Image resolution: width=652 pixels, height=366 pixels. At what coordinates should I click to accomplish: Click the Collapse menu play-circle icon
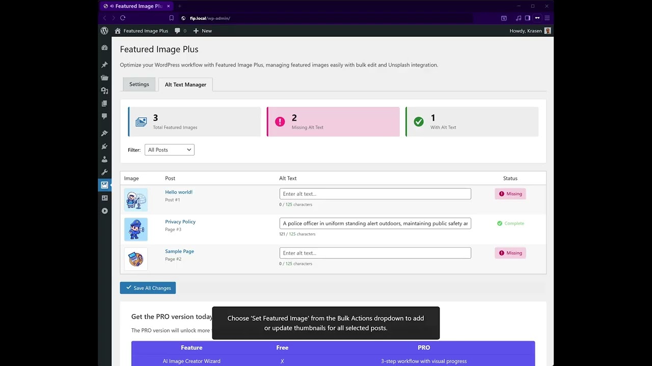pyautogui.click(x=104, y=211)
